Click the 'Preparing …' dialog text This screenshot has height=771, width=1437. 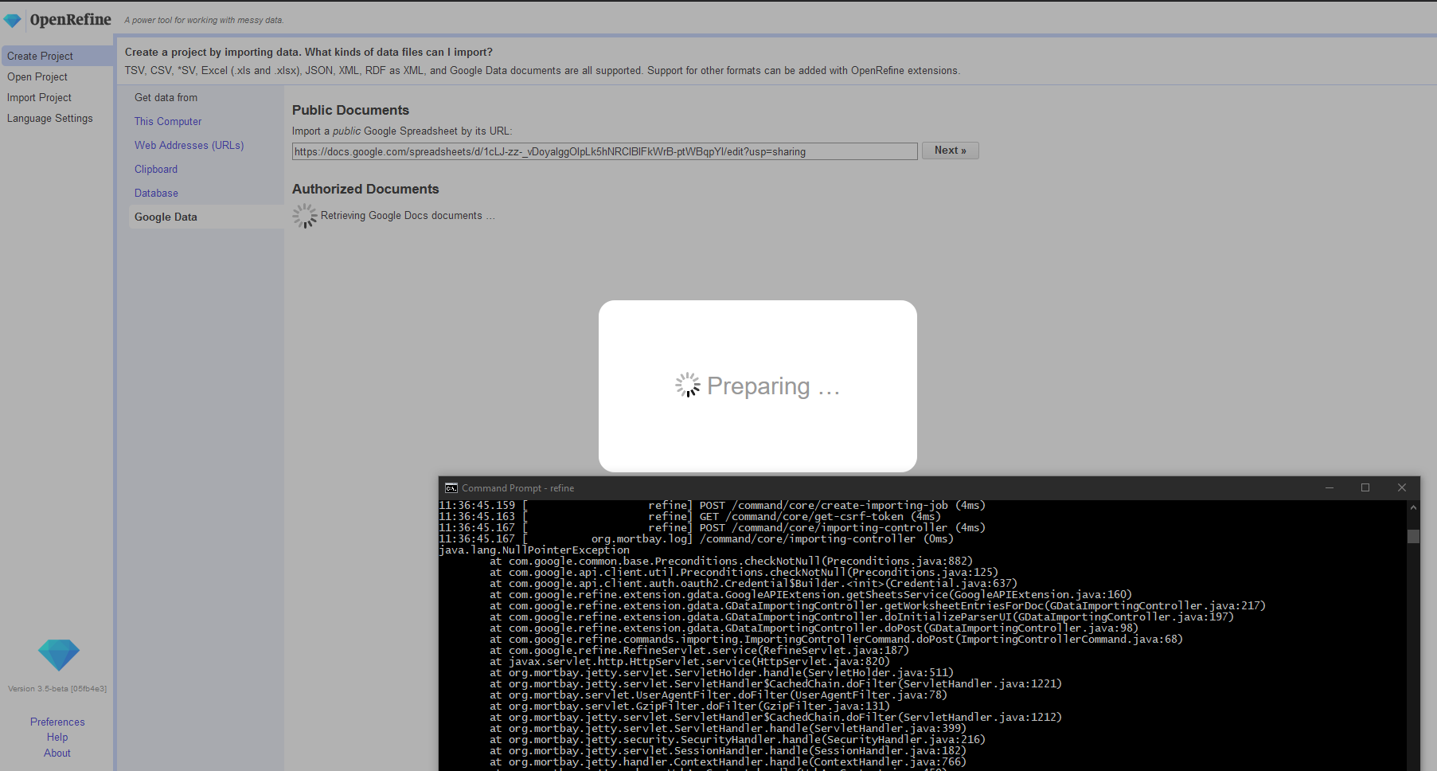coord(773,386)
